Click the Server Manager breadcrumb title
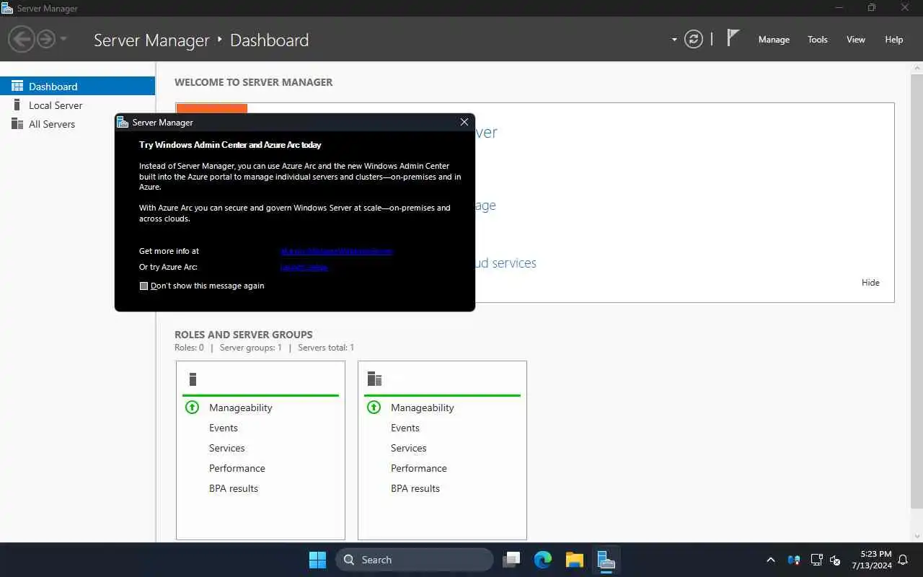 pyautogui.click(x=151, y=40)
